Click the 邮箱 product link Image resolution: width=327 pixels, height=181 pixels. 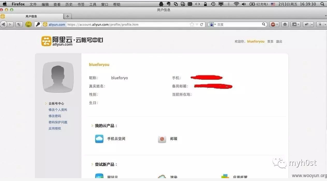point(174,139)
